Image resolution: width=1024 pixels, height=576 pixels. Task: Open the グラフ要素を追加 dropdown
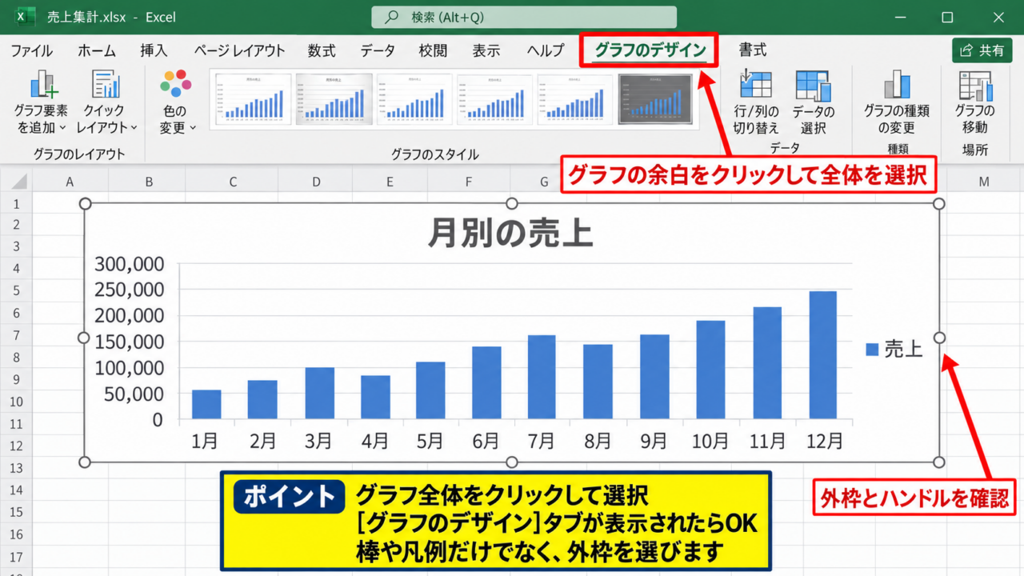click(x=42, y=102)
